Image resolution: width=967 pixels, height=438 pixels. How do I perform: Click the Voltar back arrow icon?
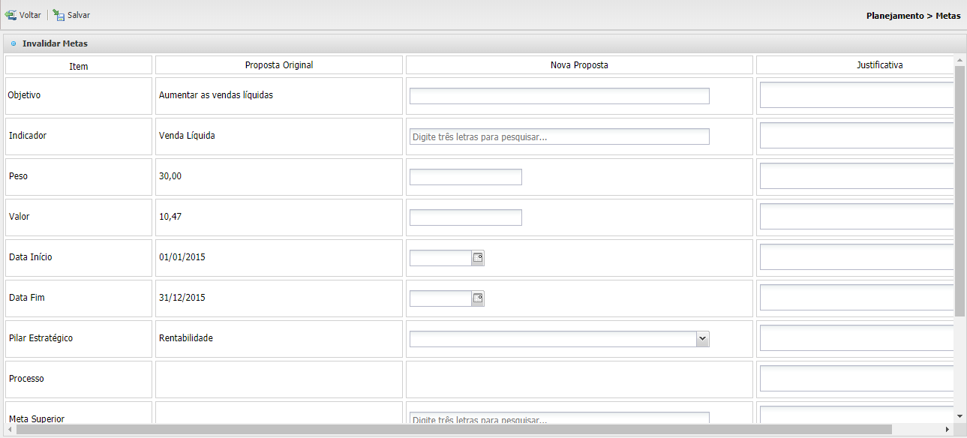11,15
